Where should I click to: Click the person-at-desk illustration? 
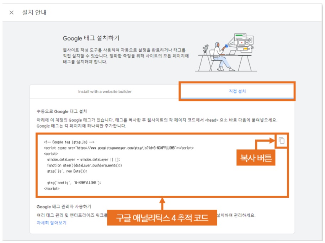[x=226, y=53]
